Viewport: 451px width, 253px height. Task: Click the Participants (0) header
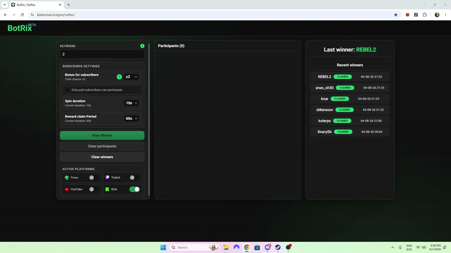point(171,46)
